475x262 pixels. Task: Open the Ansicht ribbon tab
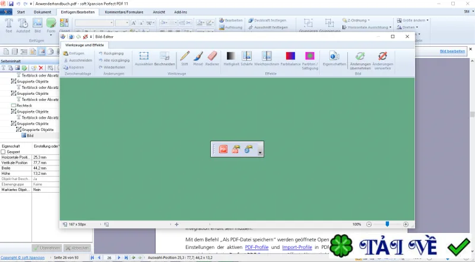click(159, 12)
